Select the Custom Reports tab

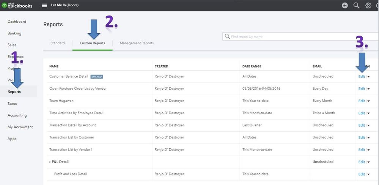[92, 43]
